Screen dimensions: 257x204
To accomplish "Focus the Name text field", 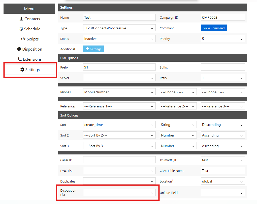I will (119, 17).
